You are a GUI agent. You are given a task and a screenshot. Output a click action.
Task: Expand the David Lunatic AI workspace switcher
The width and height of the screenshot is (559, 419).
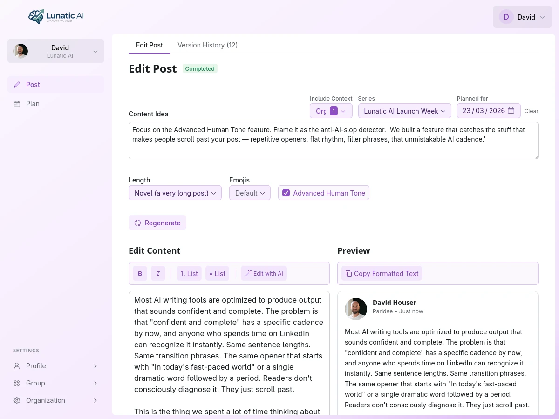click(x=56, y=51)
